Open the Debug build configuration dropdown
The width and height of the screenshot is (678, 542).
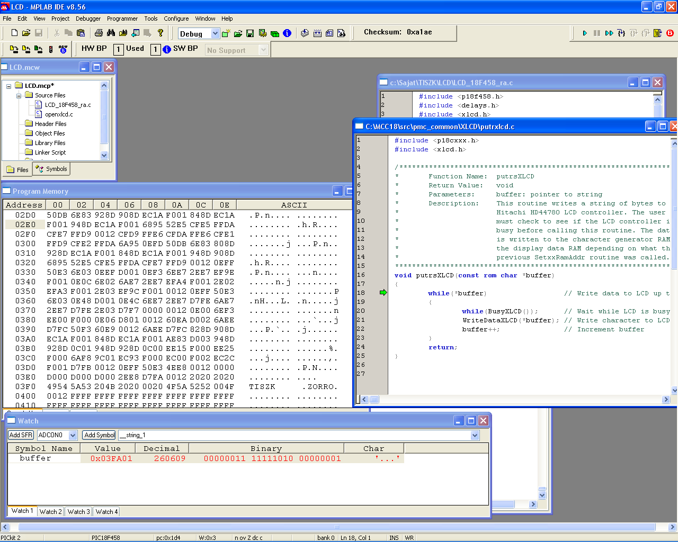(x=215, y=33)
